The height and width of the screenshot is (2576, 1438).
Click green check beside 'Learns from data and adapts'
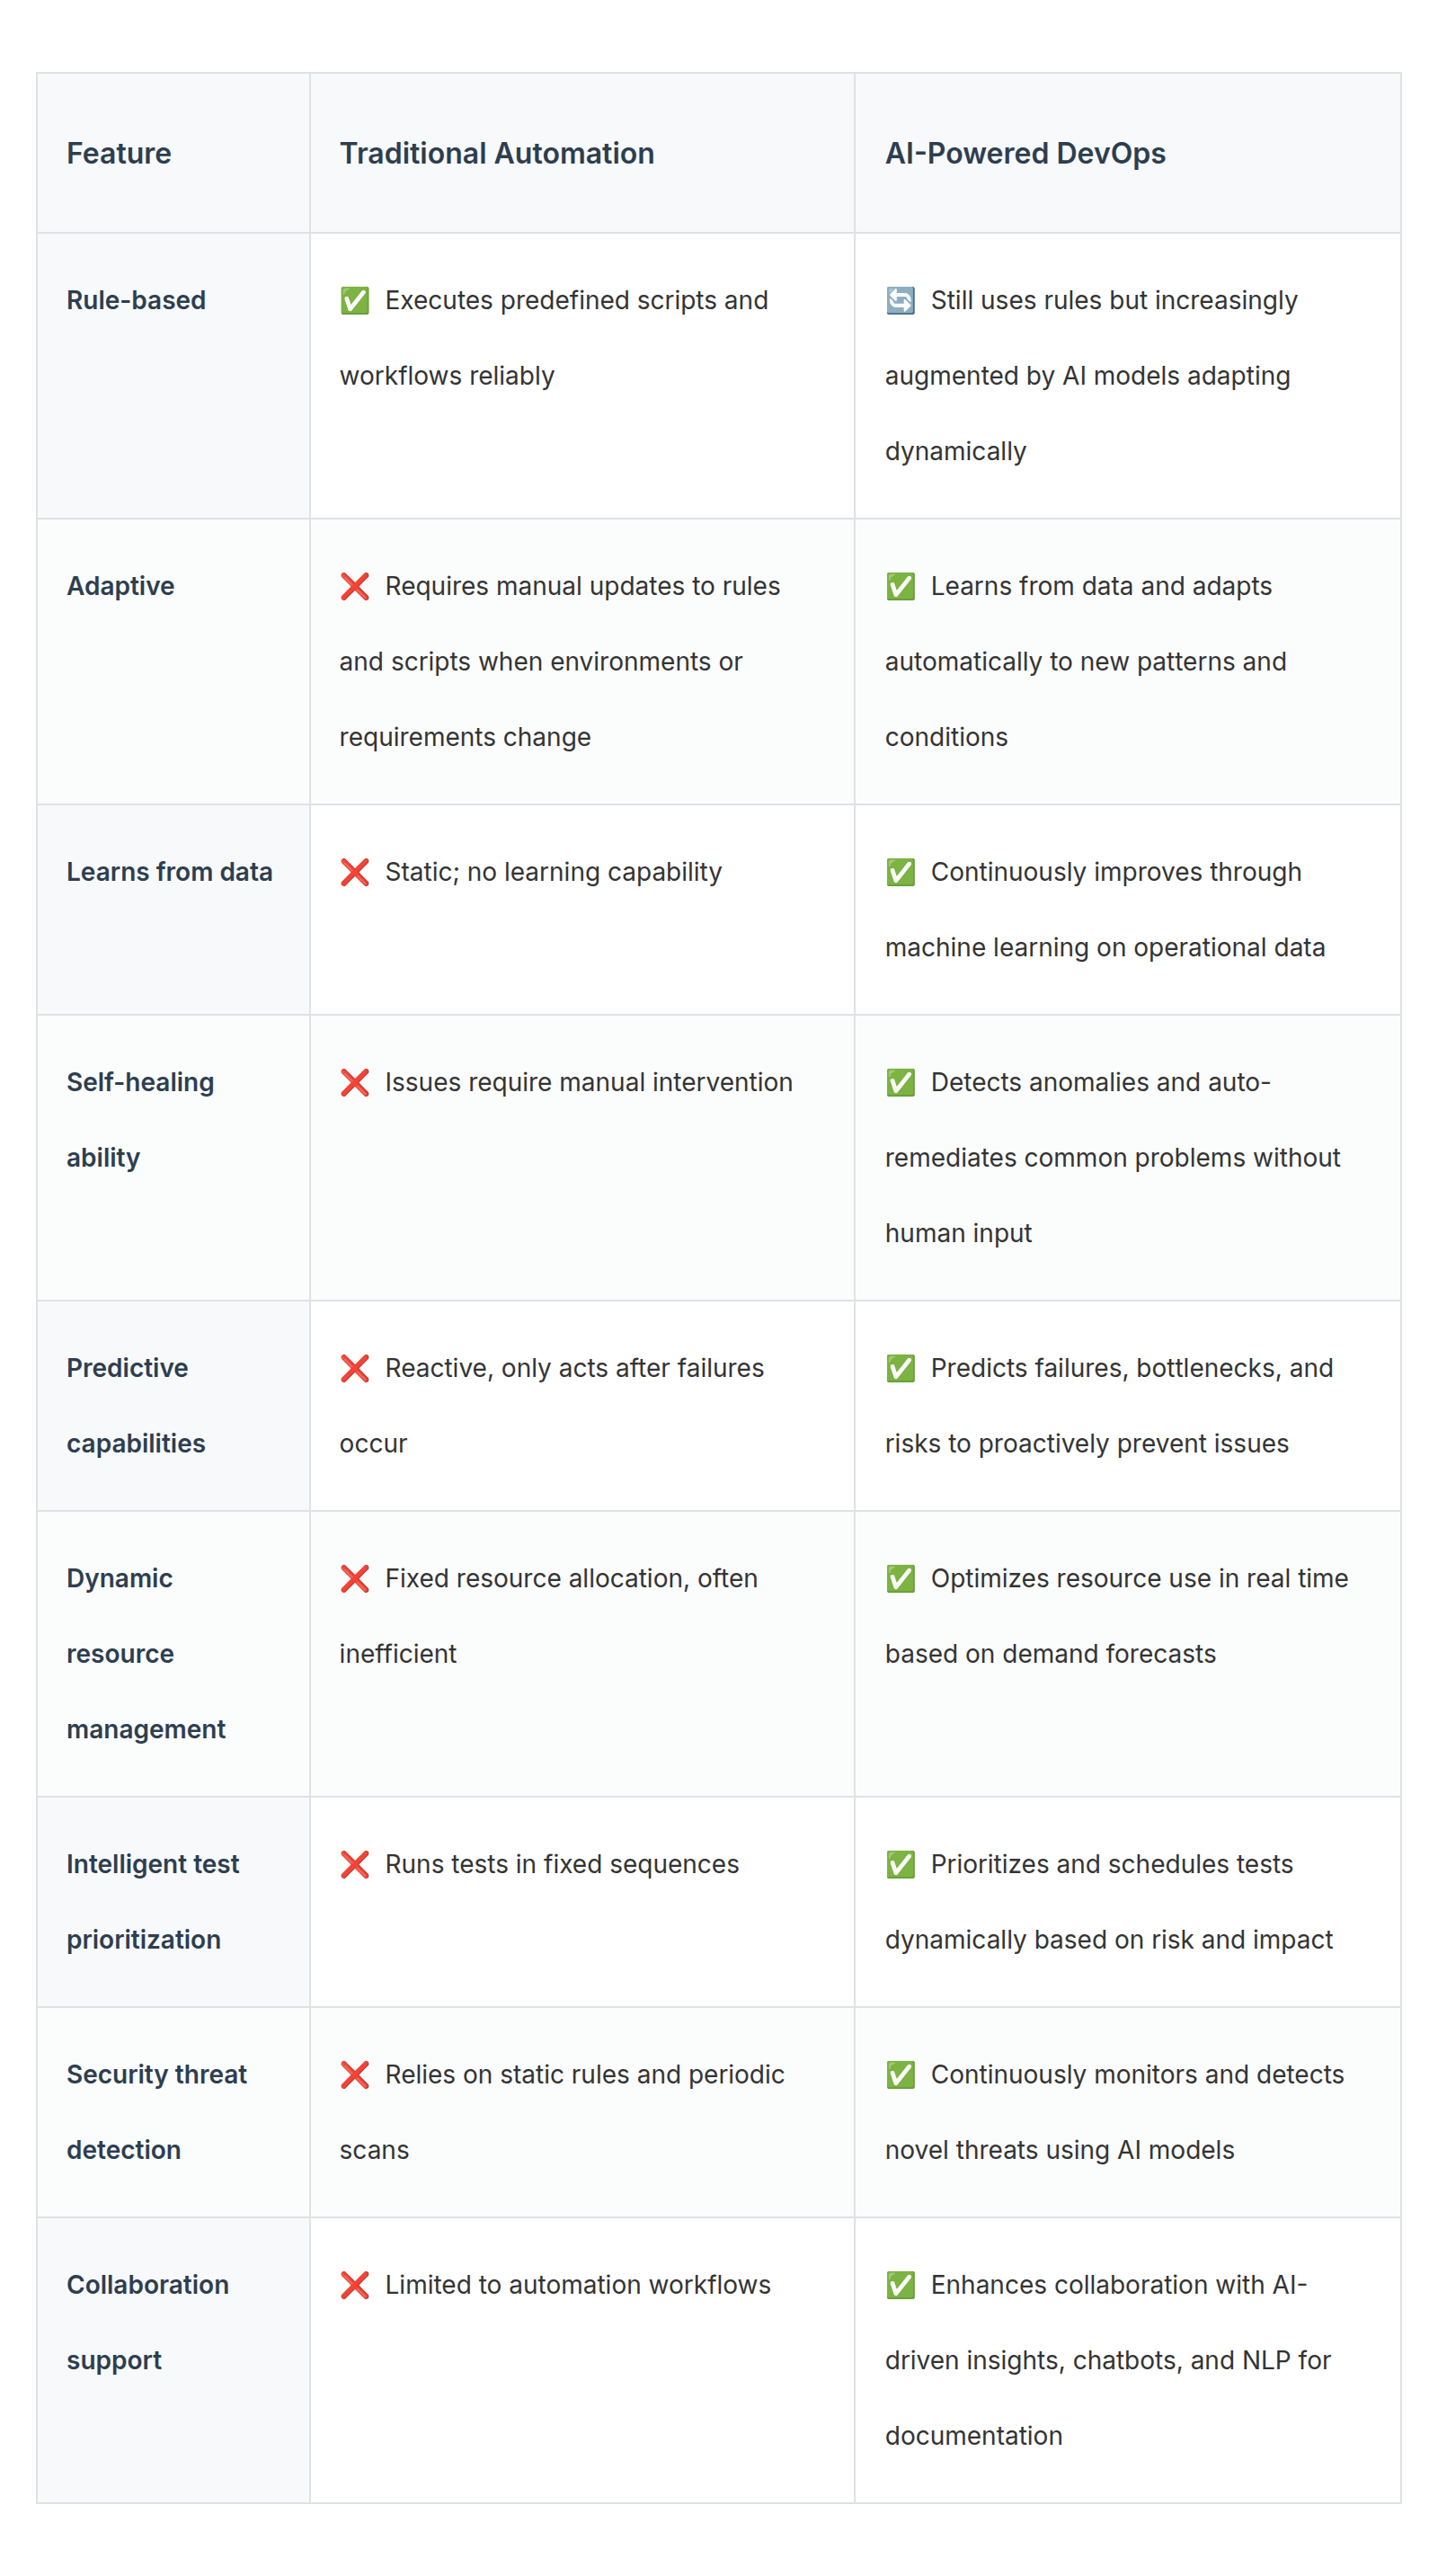point(900,586)
